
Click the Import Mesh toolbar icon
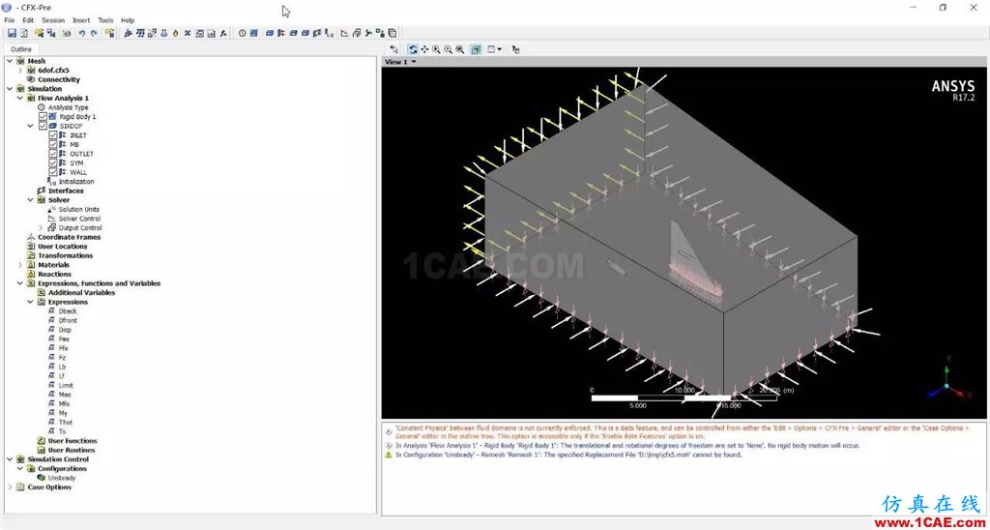39,33
